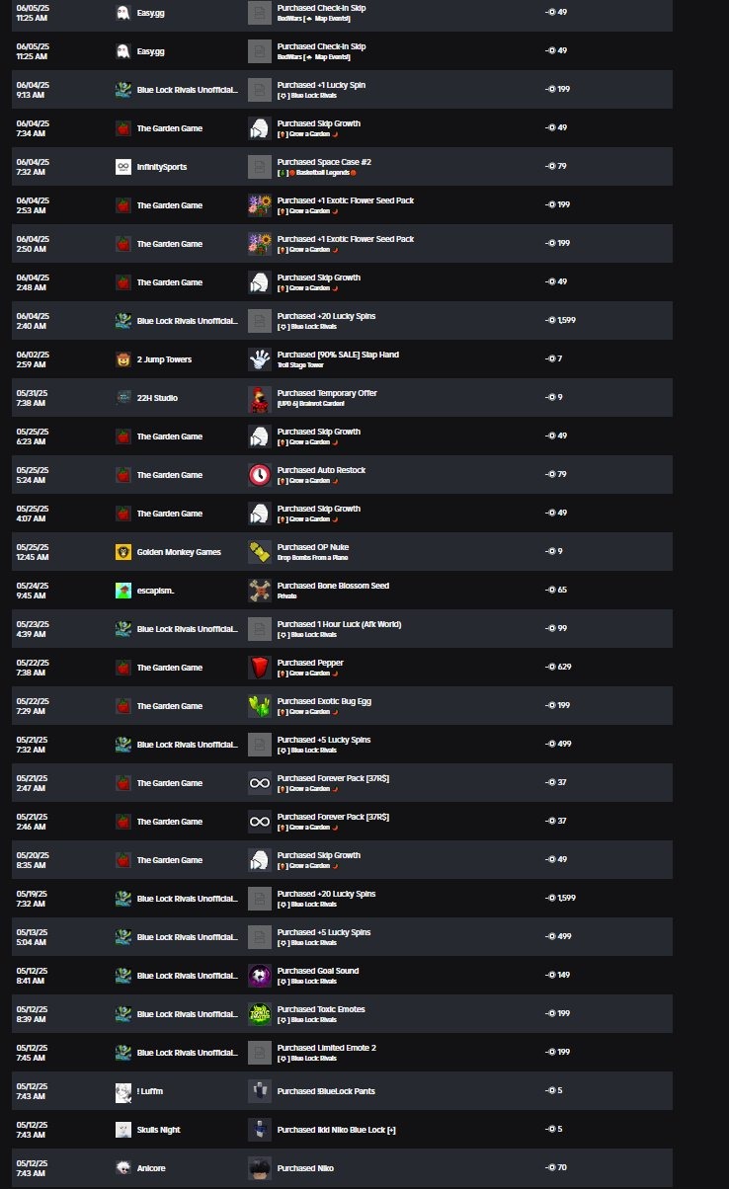Click the OP Nuke item icon

click(x=259, y=552)
